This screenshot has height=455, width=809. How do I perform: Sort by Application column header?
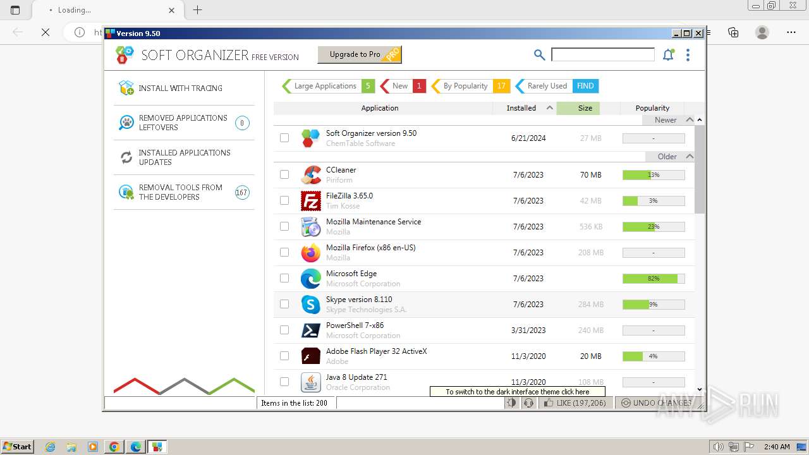pyautogui.click(x=380, y=108)
